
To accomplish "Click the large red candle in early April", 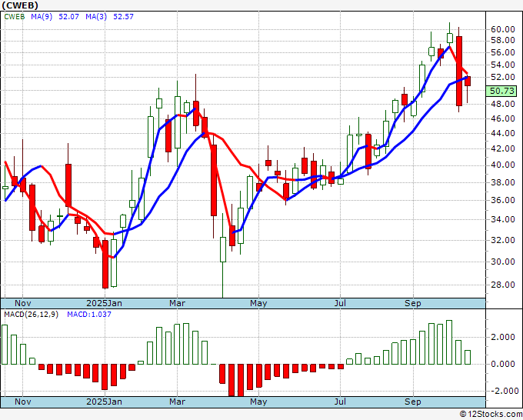I will point(214,181).
